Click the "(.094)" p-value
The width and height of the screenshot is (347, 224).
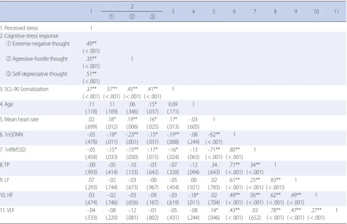[193, 172]
